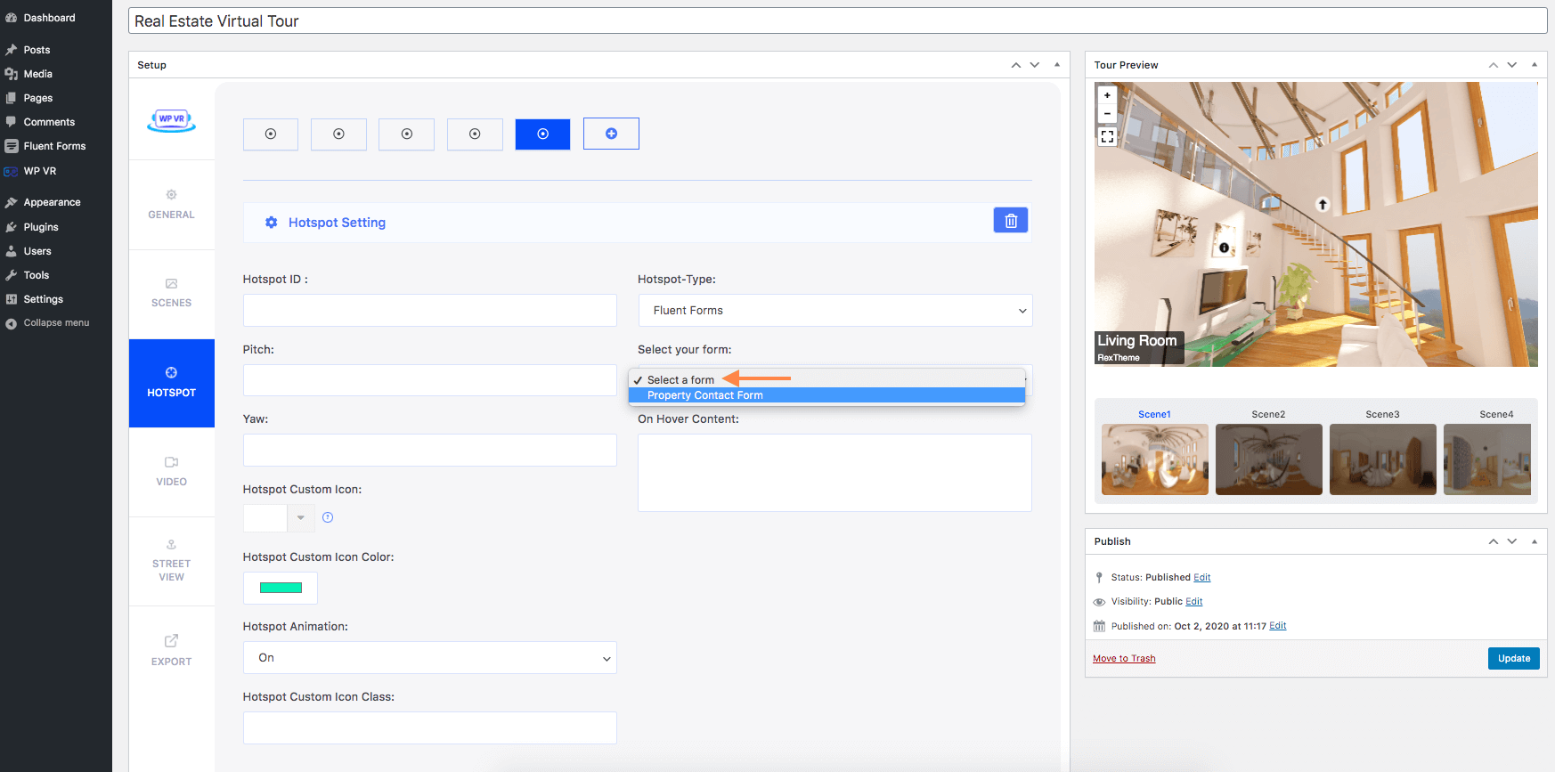
Task: Choose Property Contact Form option
Action: 705,395
